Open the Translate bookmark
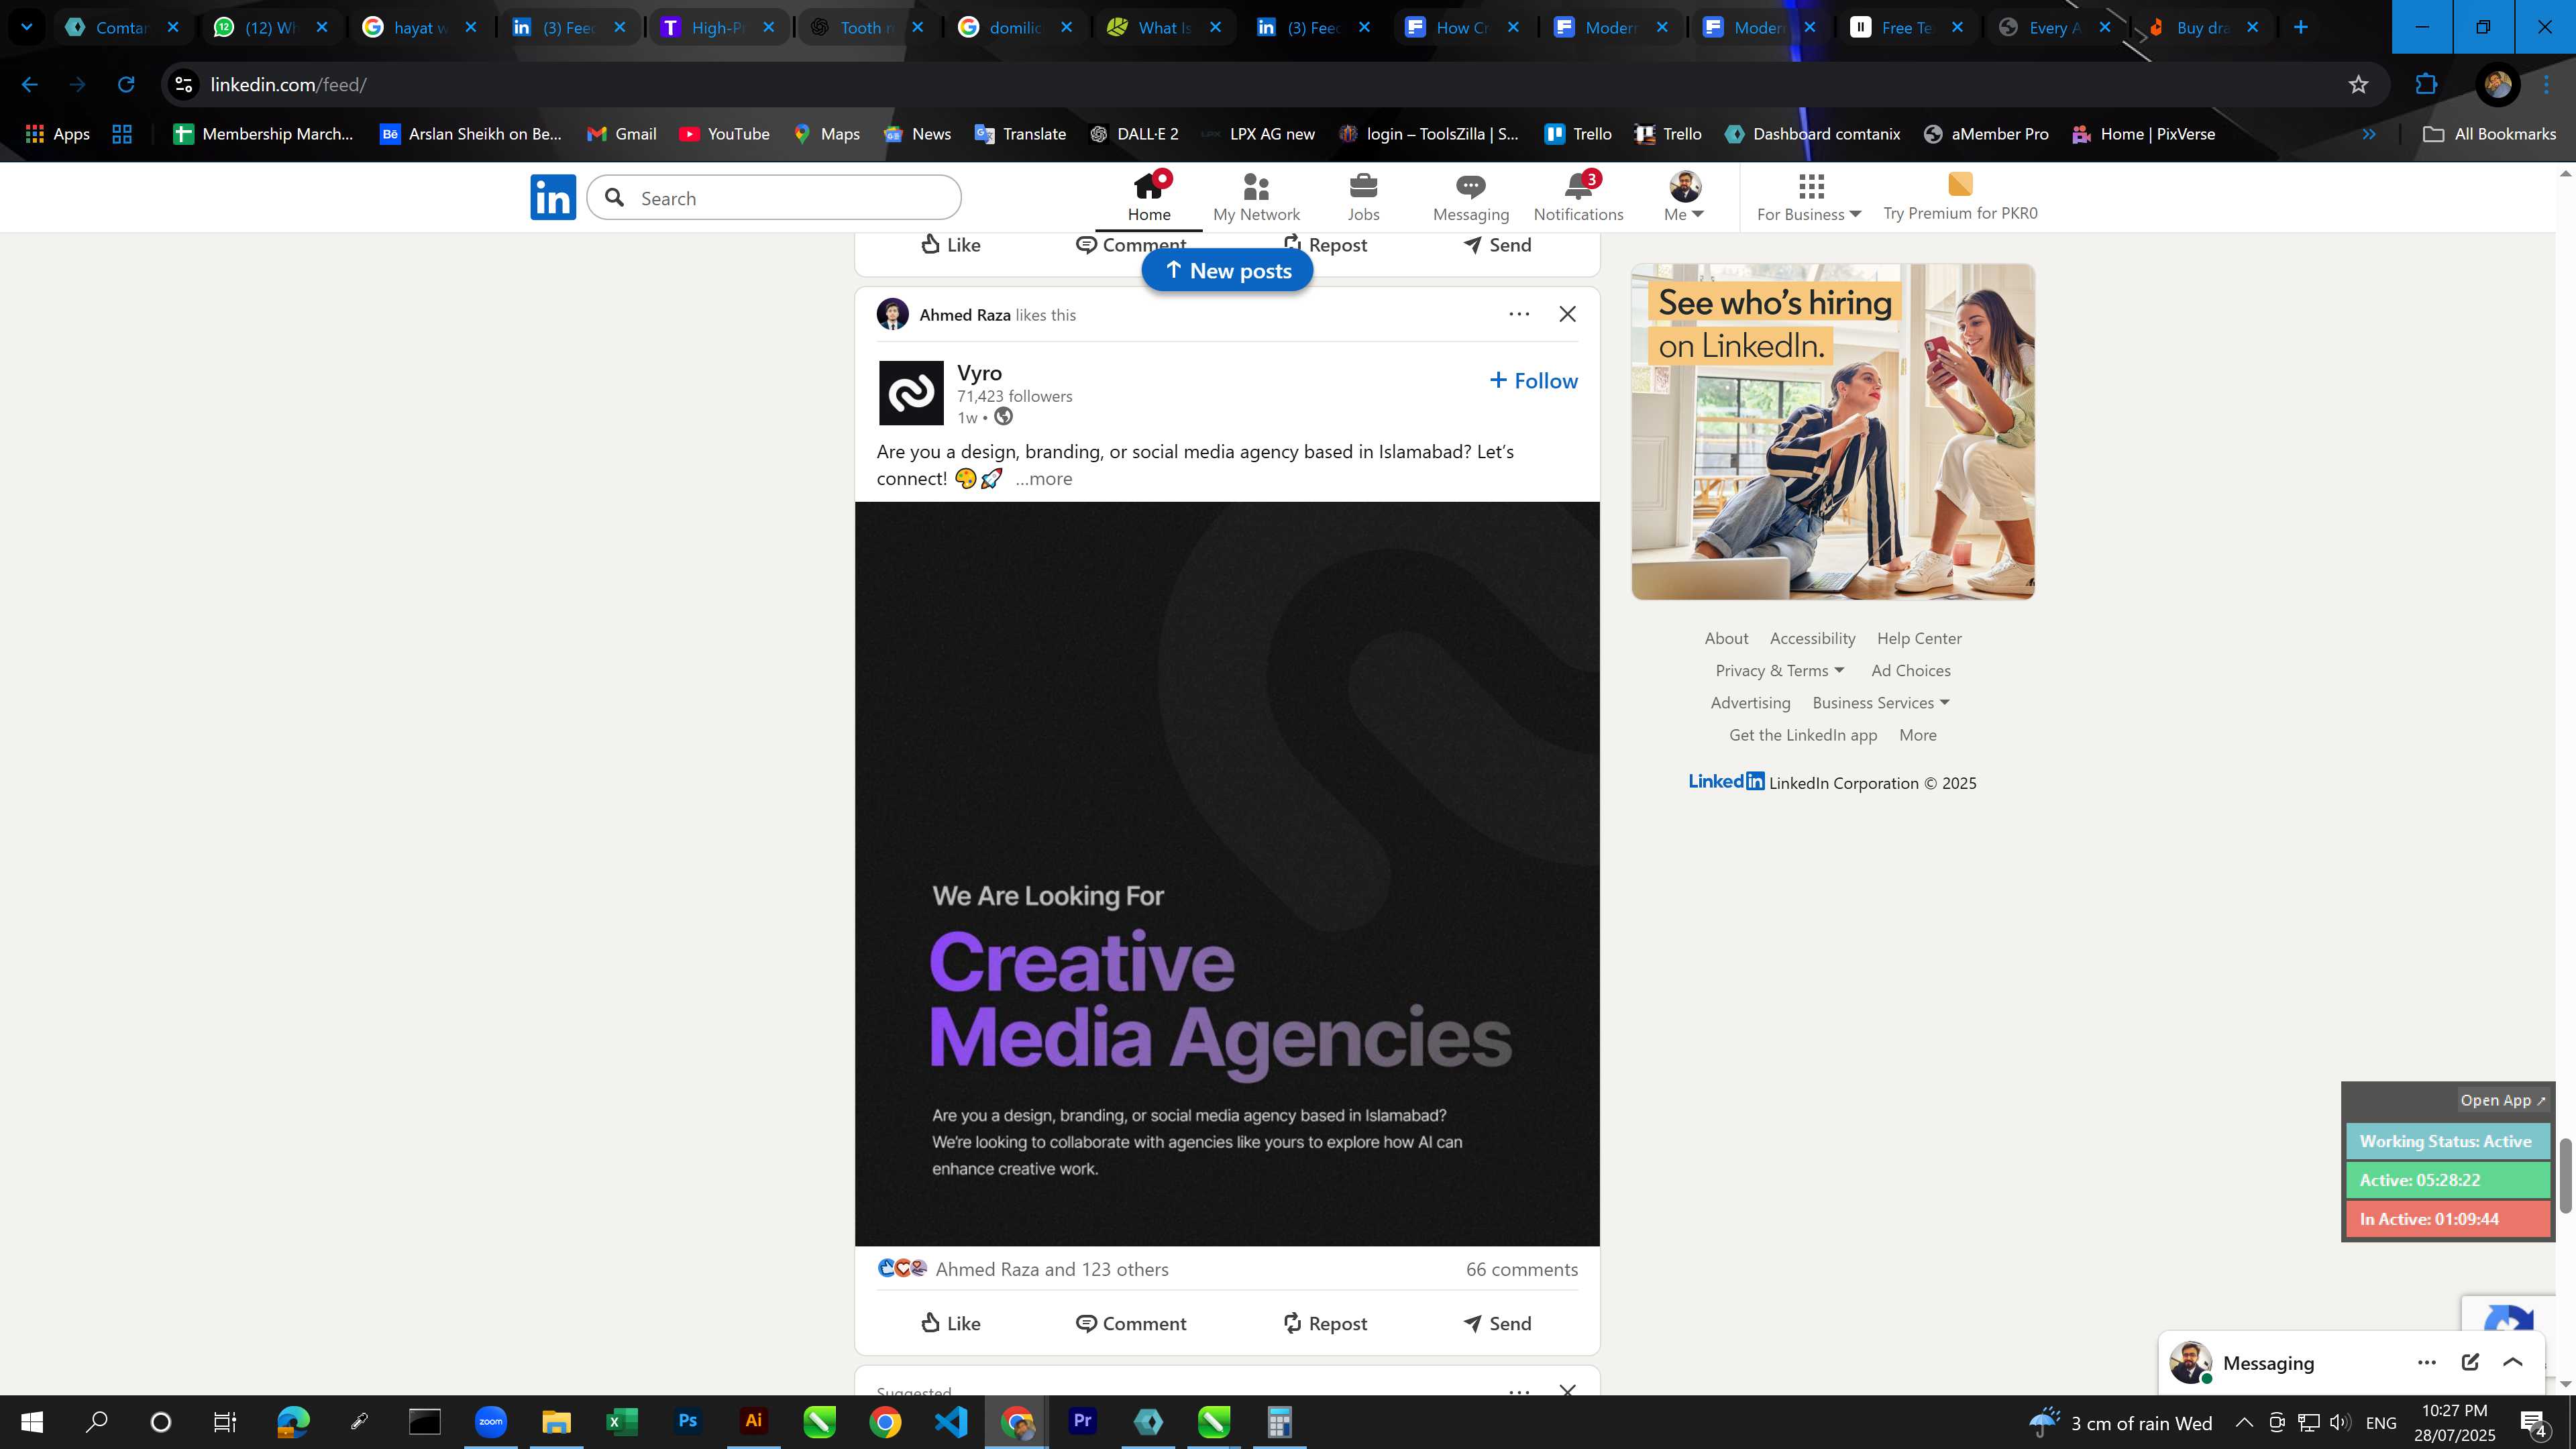The width and height of the screenshot is (2576, 1449). 1020,134
